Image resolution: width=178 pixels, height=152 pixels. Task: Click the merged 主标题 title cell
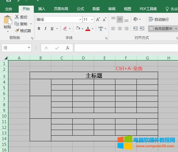point(94,76)
